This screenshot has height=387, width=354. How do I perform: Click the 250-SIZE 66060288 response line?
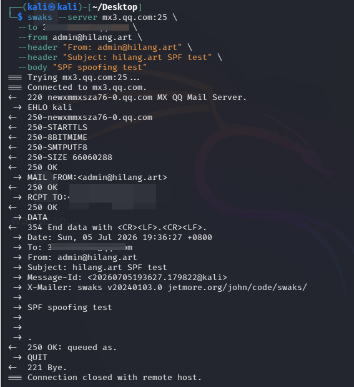coord(70,158)
